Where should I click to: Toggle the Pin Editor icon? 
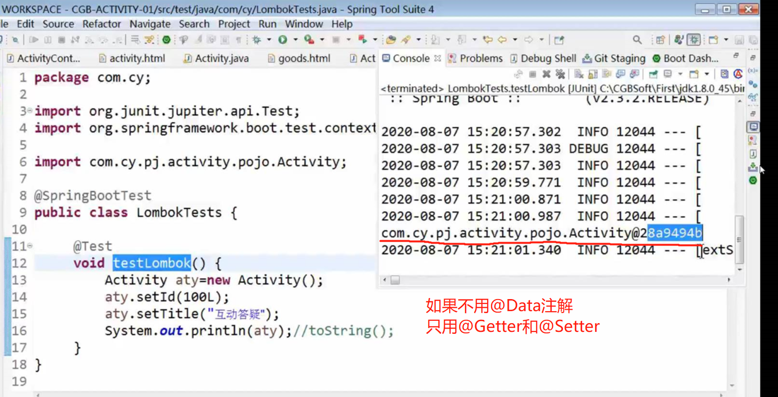coord(559,40)
